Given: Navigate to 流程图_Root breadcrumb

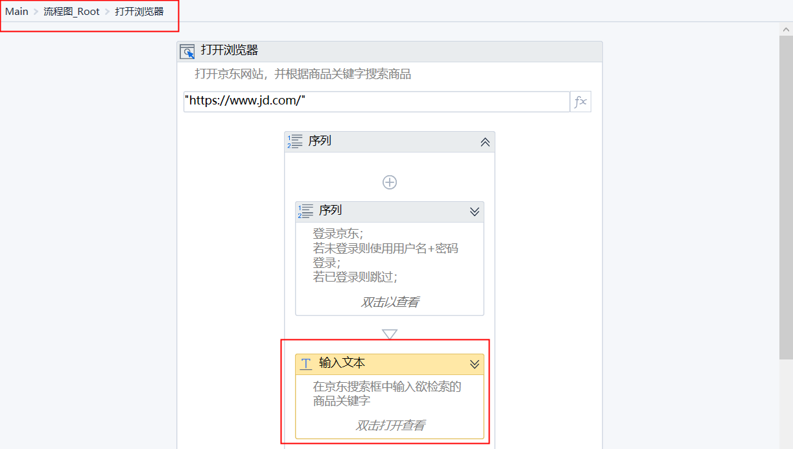Looking at the screenshot, I should coord(71,12).
